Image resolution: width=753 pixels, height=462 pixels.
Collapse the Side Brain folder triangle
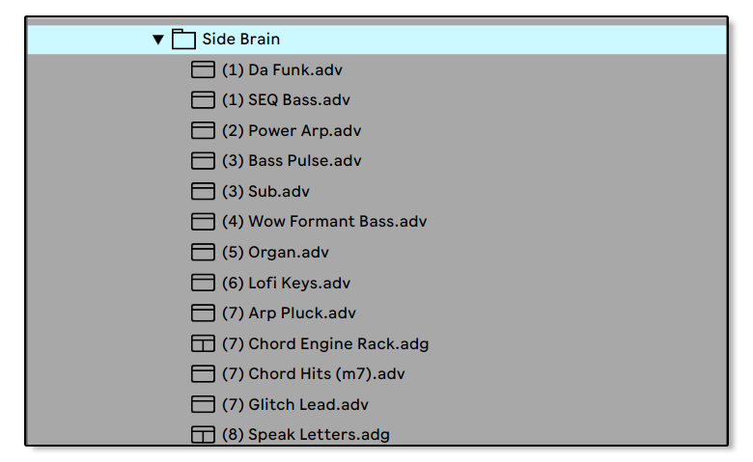(x=158, y=40)
